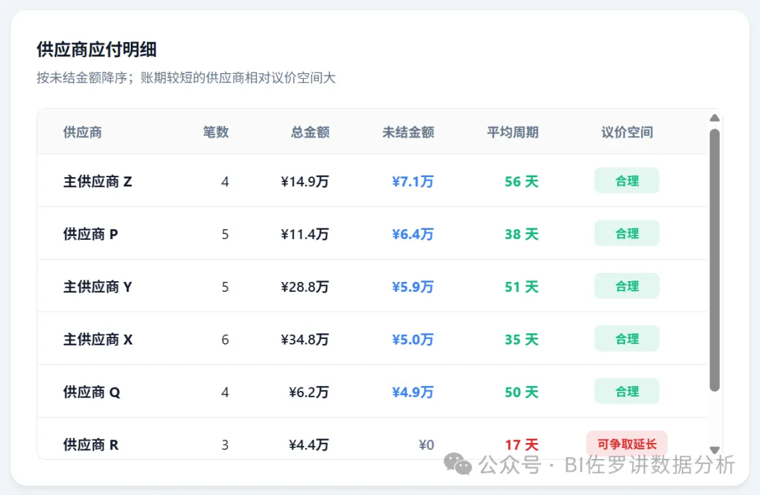The width and height of the screenshot is (760, 495).
Task: Click the unsettled amount ¥6.4万
Action: pos(413,234)
